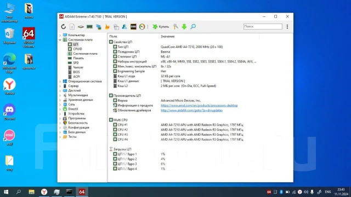Click the clipboard report toolbar icon
Viewport: 351px width, 197px height.
tap(116, 27)
